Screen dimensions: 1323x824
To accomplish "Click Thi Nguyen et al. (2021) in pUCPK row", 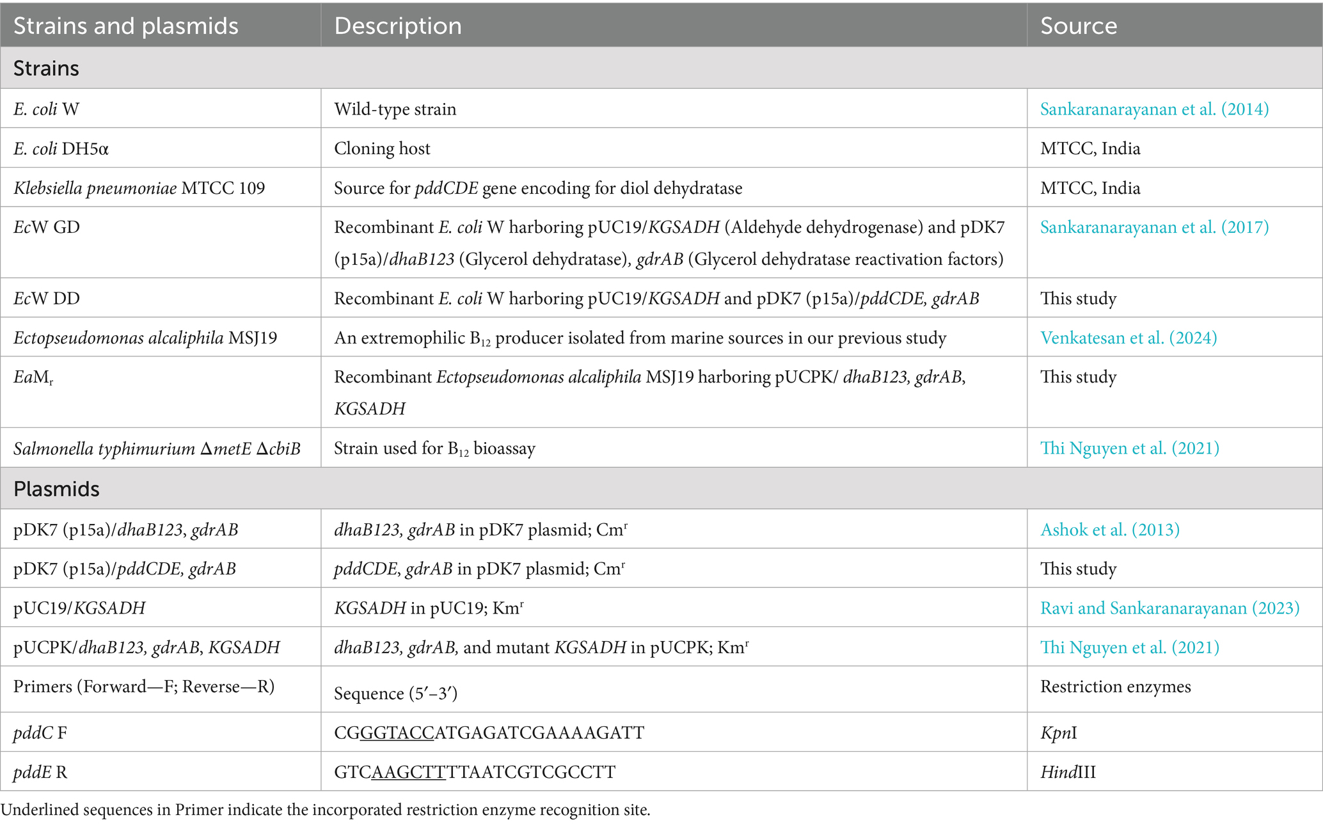I will click(x=1130, y=647).
